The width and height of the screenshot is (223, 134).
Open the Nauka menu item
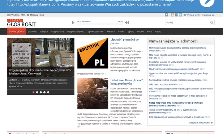[x=121, y=32]
